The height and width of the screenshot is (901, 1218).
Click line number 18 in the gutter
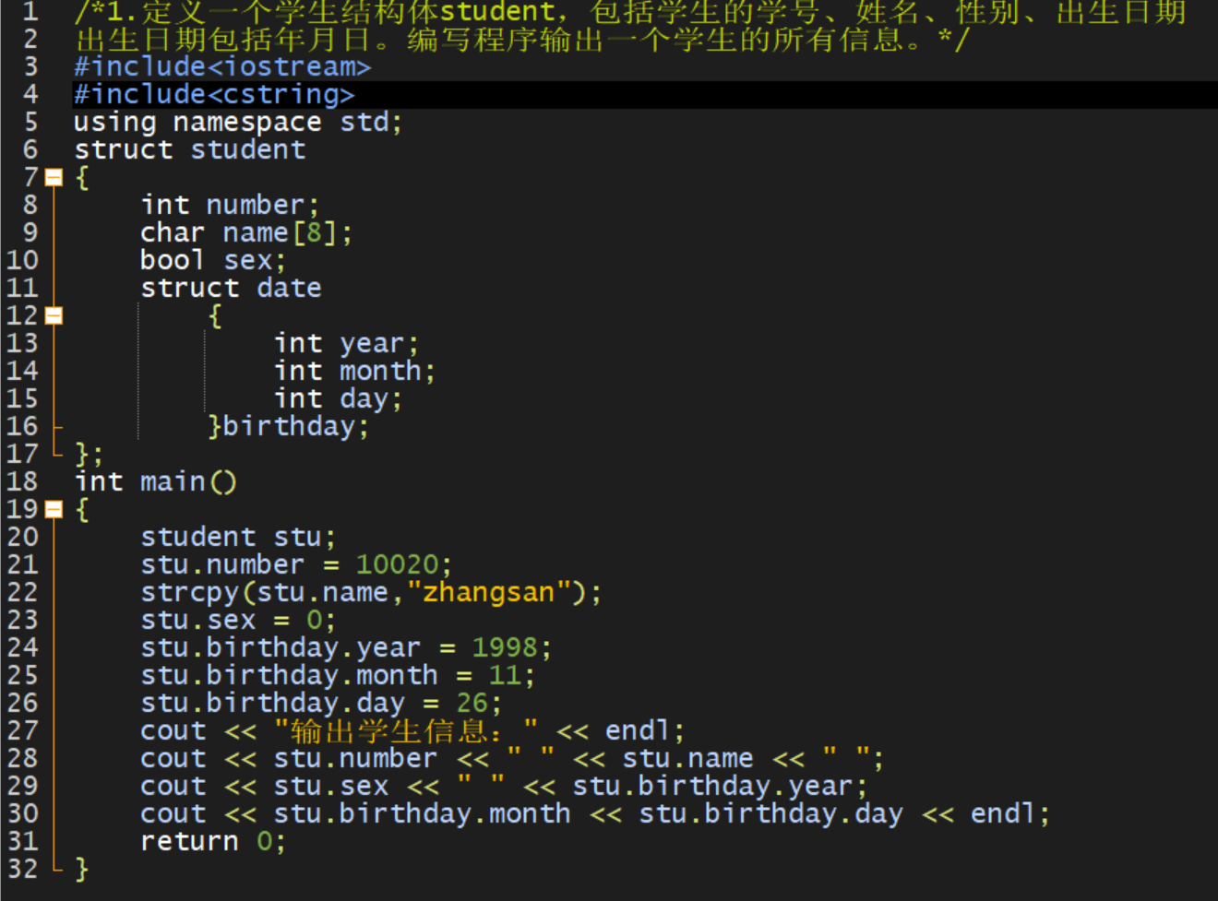pos(22,481)
